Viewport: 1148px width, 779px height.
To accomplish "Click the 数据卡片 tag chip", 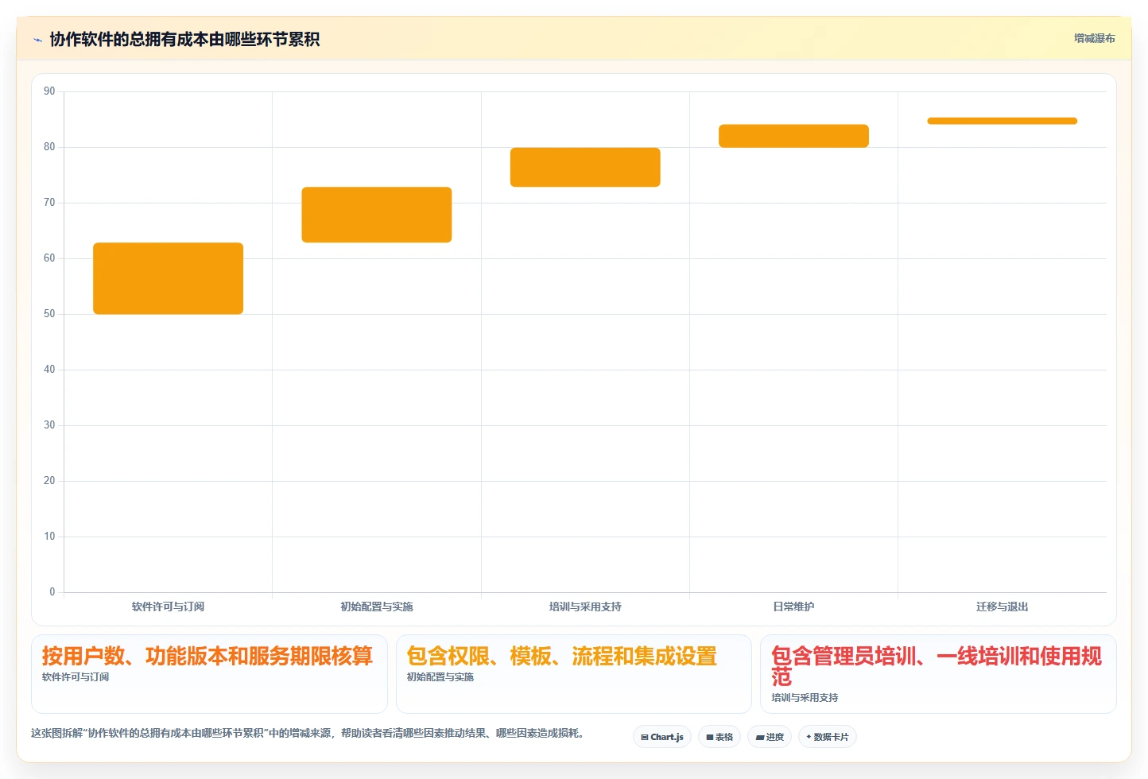I will tap(828, 737).
